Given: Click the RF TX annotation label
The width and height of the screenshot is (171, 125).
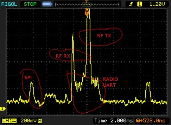Looking at the screenshot, I should click(x=104, y=36).
